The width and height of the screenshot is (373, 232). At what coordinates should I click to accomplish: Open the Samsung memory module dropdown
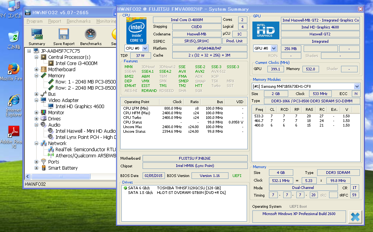click(356, 87)
